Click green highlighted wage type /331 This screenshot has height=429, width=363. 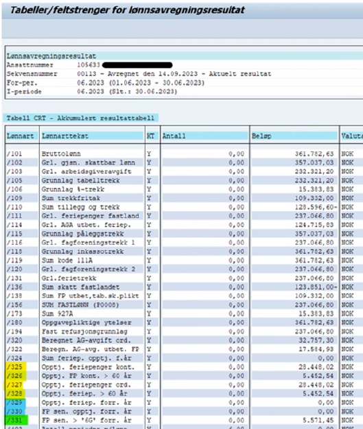tap(16, 420)
